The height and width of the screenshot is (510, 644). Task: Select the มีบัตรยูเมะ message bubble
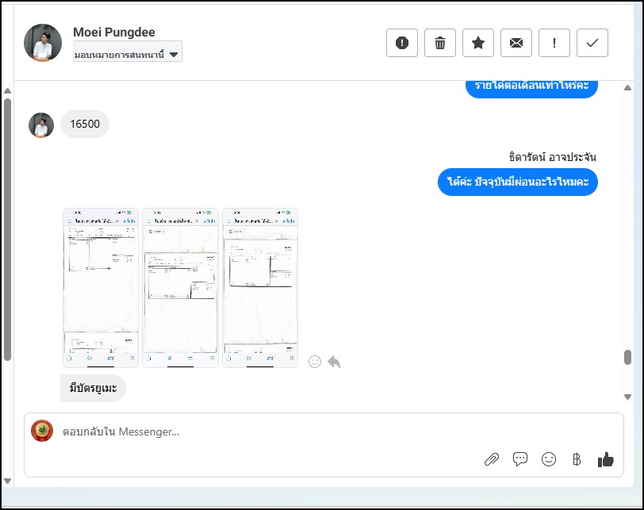click(93, 388)
